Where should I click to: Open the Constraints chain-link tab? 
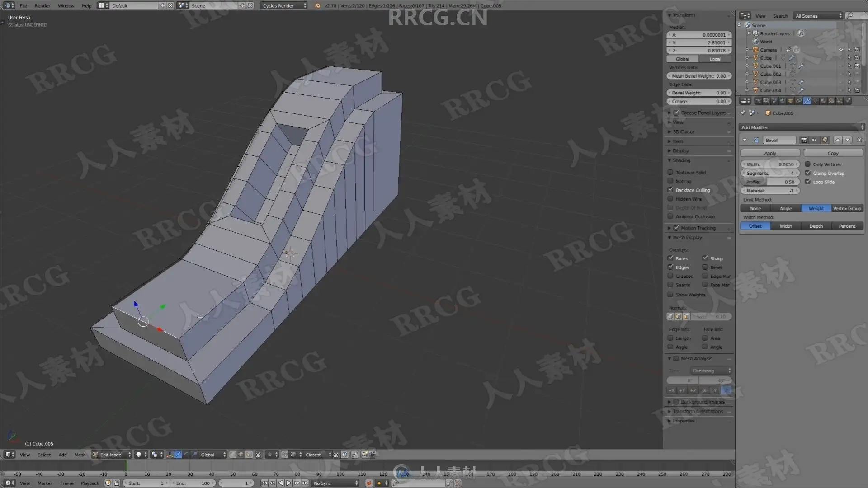pos(799,101)
